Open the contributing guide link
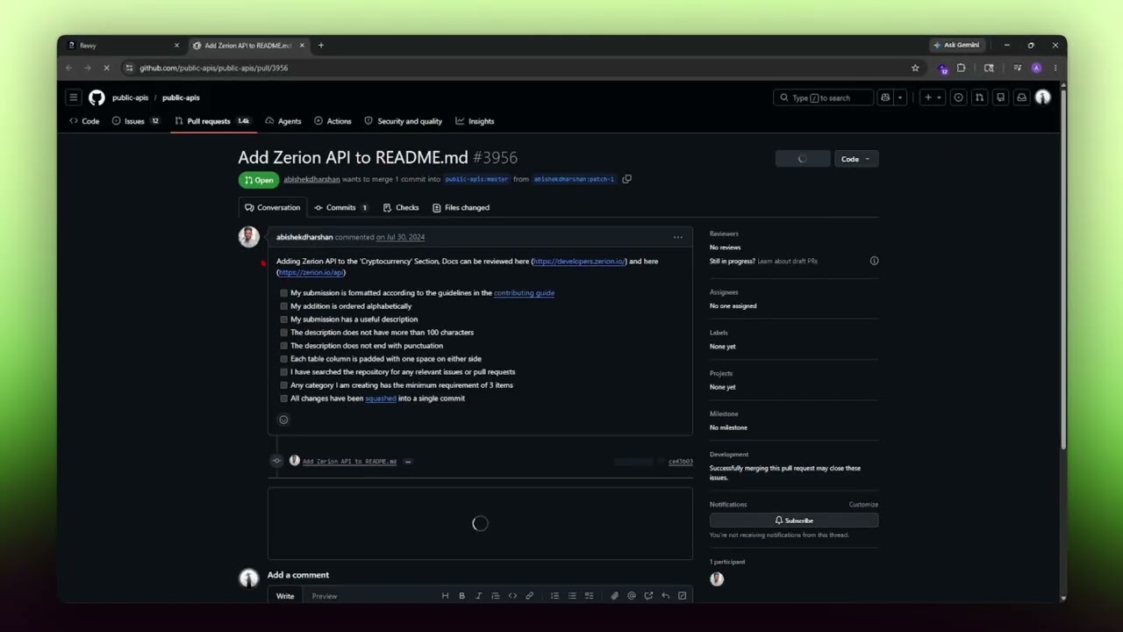This screenshot has height=632, width=1123. (524, 293)
